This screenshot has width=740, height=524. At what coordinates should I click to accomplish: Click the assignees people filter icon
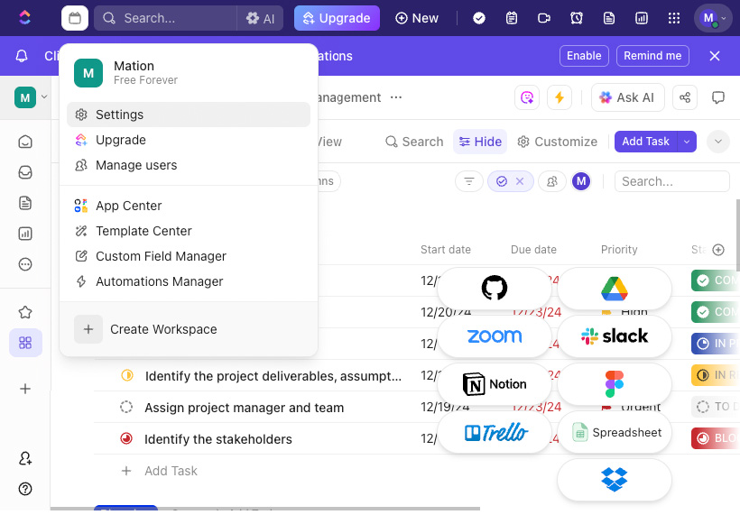tap(551, 181)
